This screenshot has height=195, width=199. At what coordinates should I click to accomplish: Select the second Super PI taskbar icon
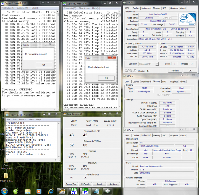point(85,191)
